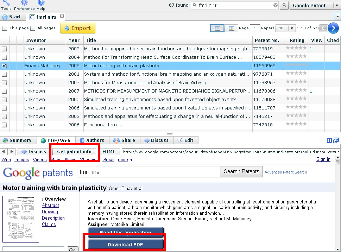Set star rating for patent 9776871

coord(296,73)
